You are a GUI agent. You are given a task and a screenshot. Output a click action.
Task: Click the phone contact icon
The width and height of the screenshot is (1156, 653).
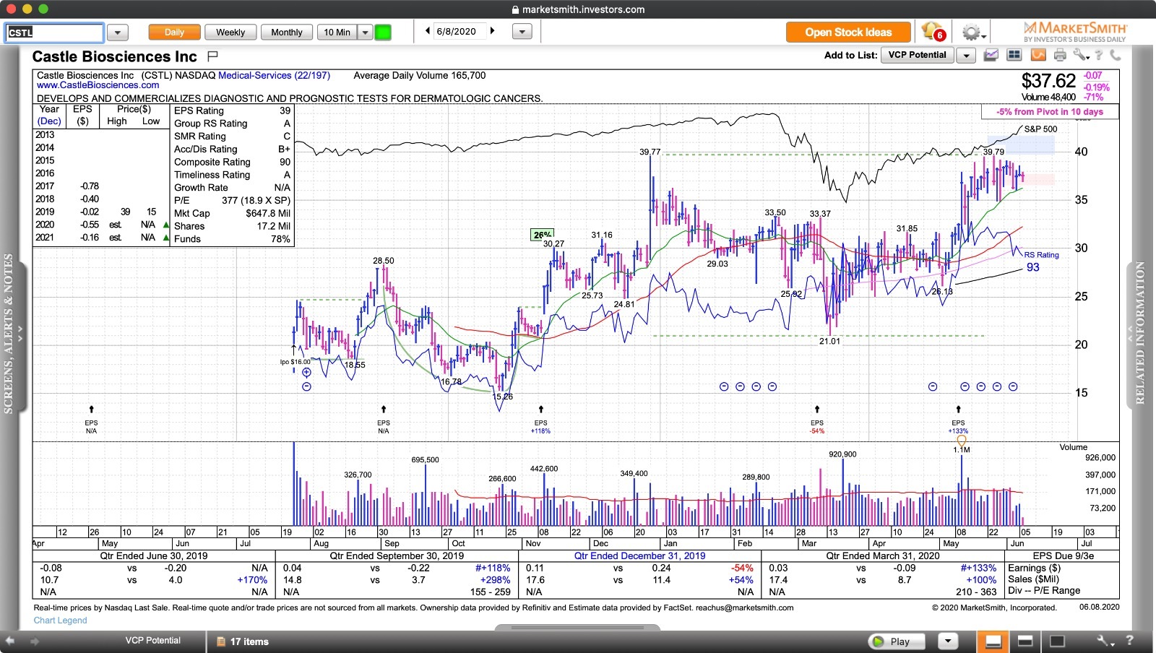[x=1116, y=55]
